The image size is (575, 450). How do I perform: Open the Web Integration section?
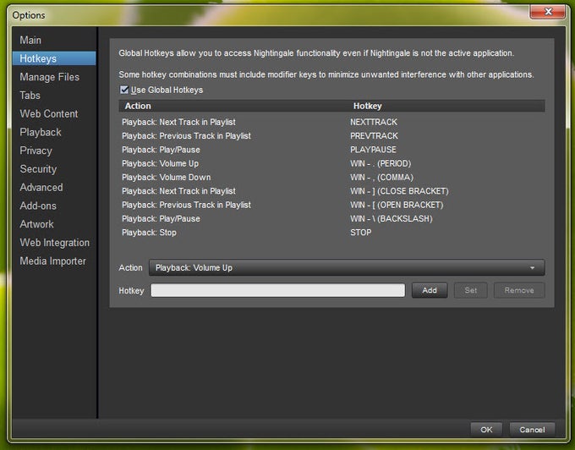54,243
